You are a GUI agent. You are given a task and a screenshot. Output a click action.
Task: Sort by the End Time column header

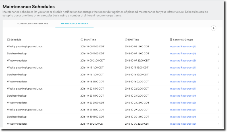(x=133, y=40)
